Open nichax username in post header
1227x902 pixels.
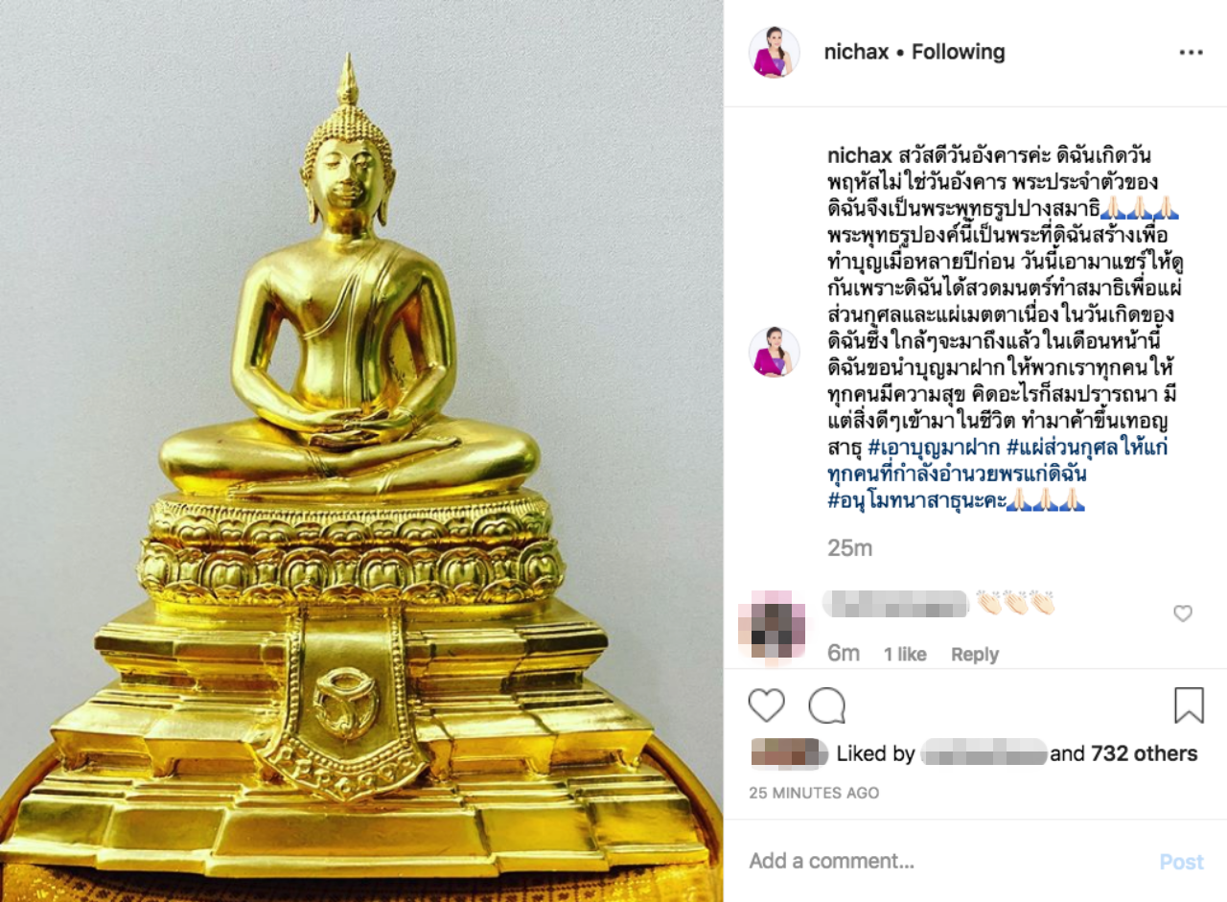(x=856, y=52)
